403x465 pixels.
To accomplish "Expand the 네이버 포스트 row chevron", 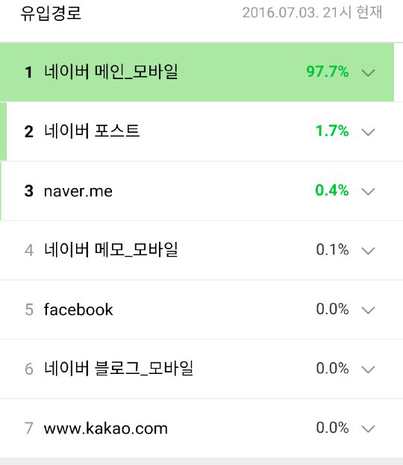I will click(368, 132).
